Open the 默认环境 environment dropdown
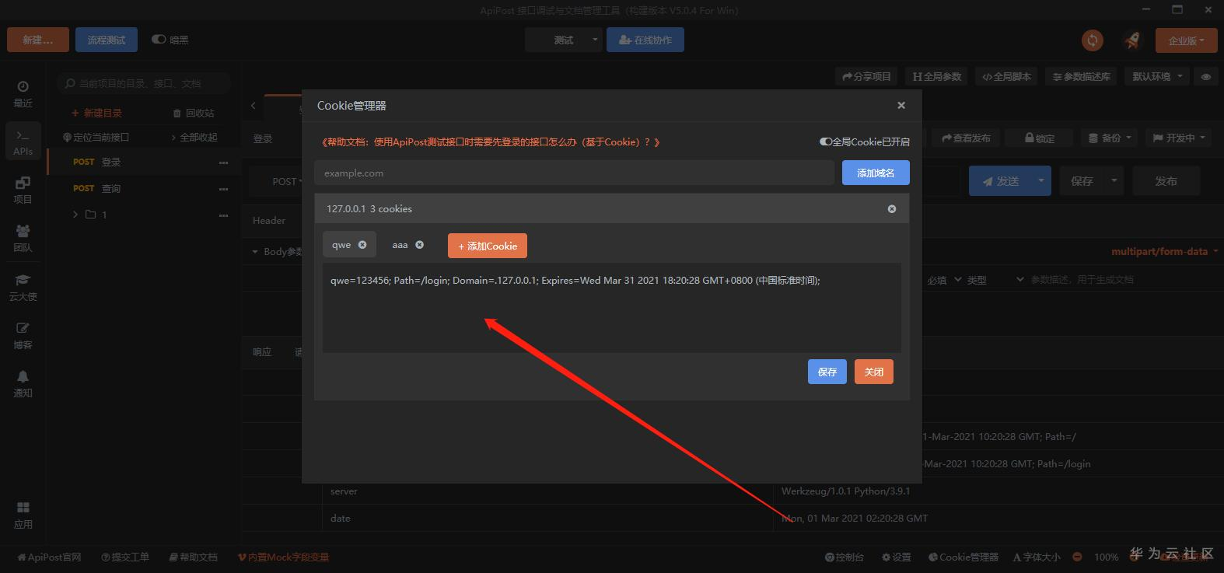Screen dimensions: 1224x573 [1158, 76]
